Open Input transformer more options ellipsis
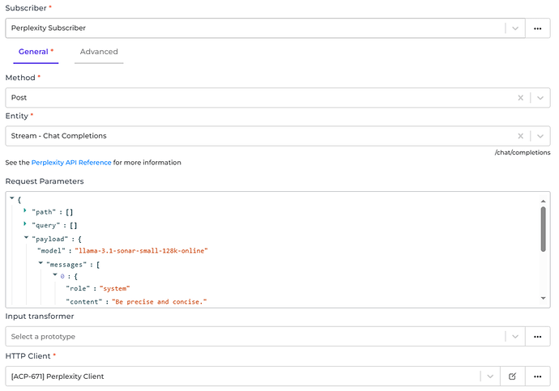559x391 pixels. pos(537,337)
